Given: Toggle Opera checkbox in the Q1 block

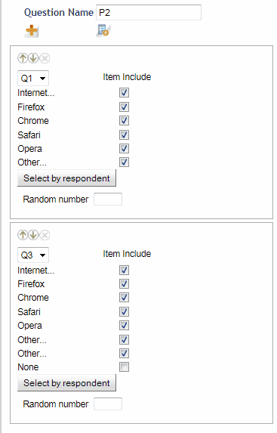Looking at the screenshot, I should click(124, 149).
